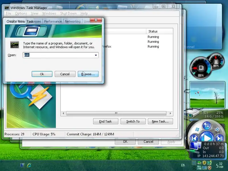Open the Help menu
This screenshot has width=228, height=171.
pos(84,13)
